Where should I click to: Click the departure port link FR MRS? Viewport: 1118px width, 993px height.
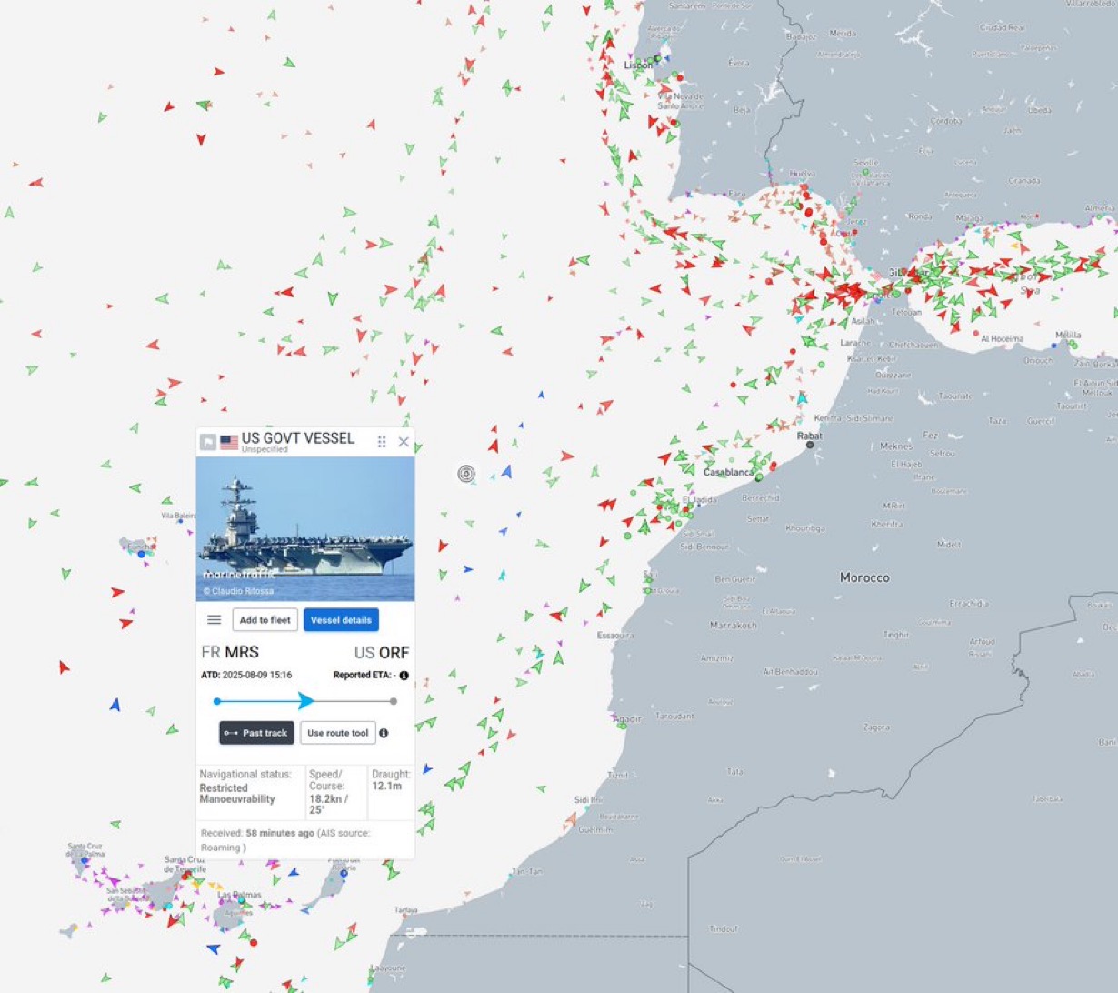229,652
